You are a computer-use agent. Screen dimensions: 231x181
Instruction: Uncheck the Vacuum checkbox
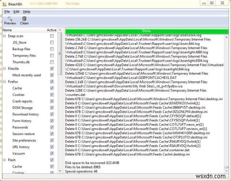pyautogui.click(x=52, y=153)
